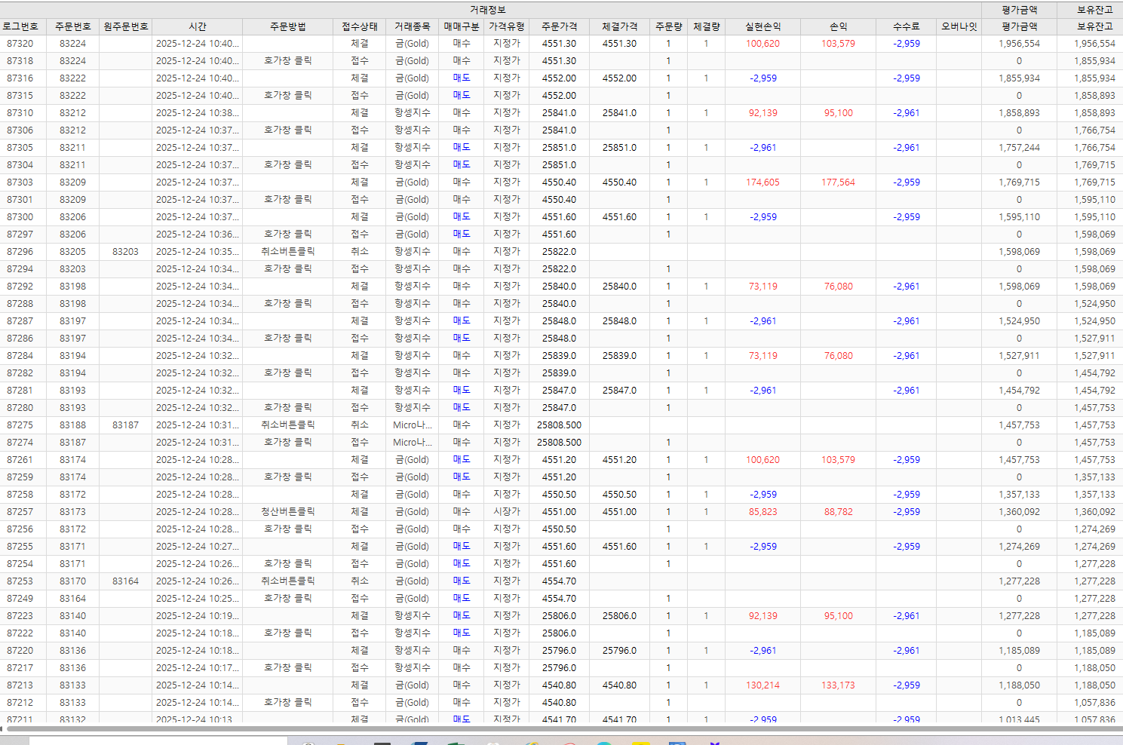This screenshot has height=745, width=1123.
Task: Click original order number 83164 in row 87253
Action: coord(126,581)
